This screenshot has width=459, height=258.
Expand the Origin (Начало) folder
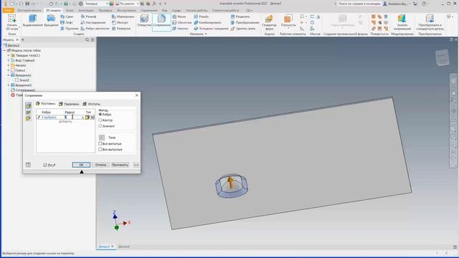pyautogui.click(x=9, y=65)
